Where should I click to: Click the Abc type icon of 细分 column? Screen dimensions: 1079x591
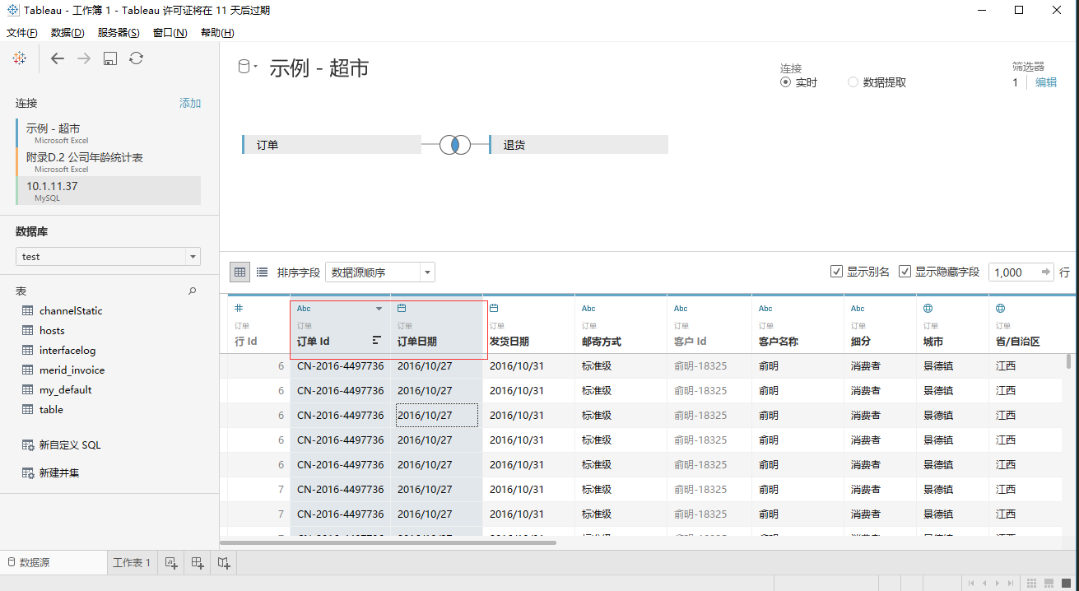(858, 309)
